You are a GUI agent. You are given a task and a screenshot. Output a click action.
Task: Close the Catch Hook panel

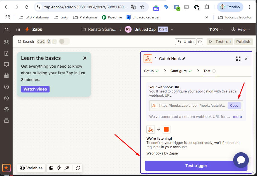tap(246, 59)
